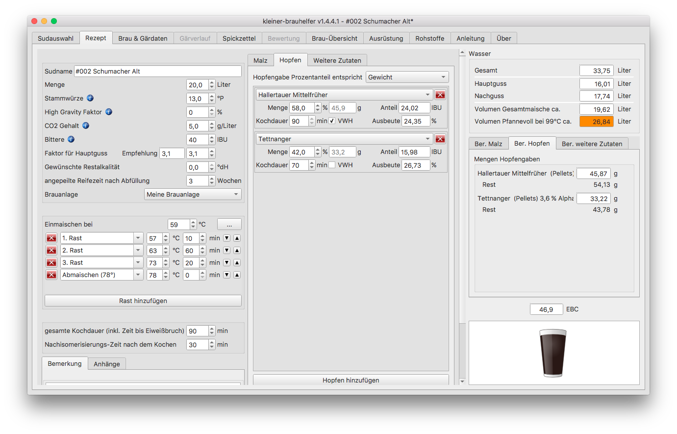Enable VWH checkbox for Tettnanger
Viewport: 677px width, 434px height.
332,165
